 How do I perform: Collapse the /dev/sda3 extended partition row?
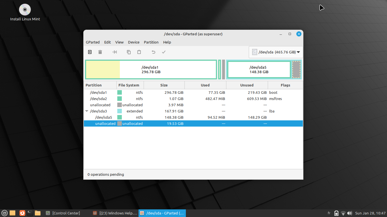pos(87,111)
